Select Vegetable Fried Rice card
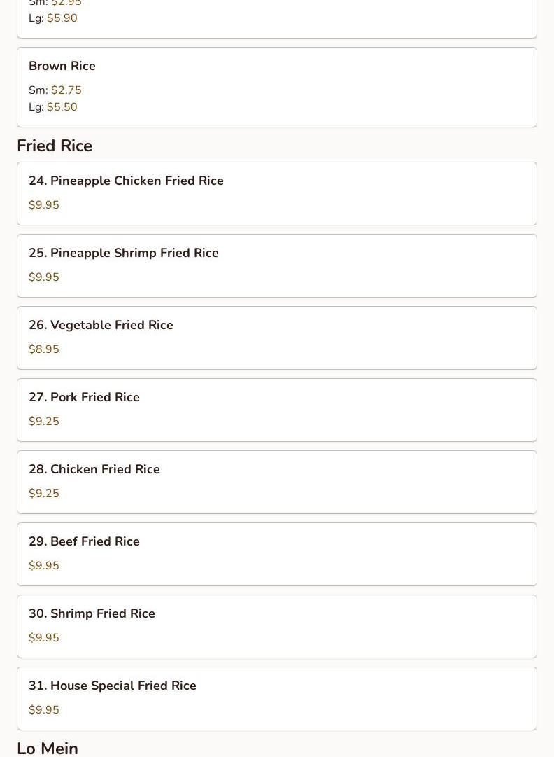The height and width of the screenshot is (757, 554). coord(101,325)
